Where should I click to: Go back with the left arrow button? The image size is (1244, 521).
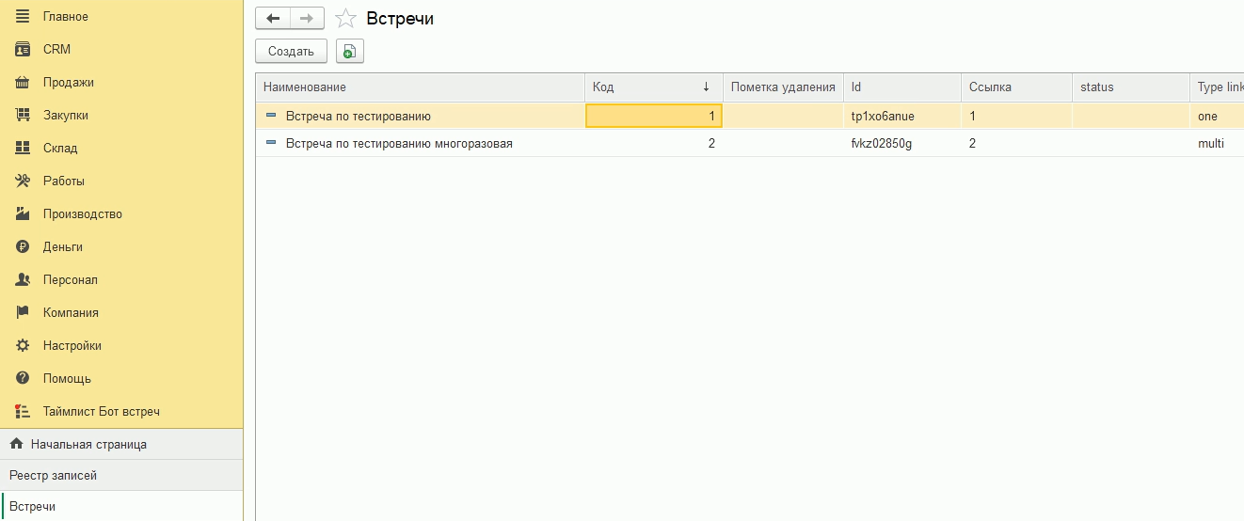[x=273, y=18]
